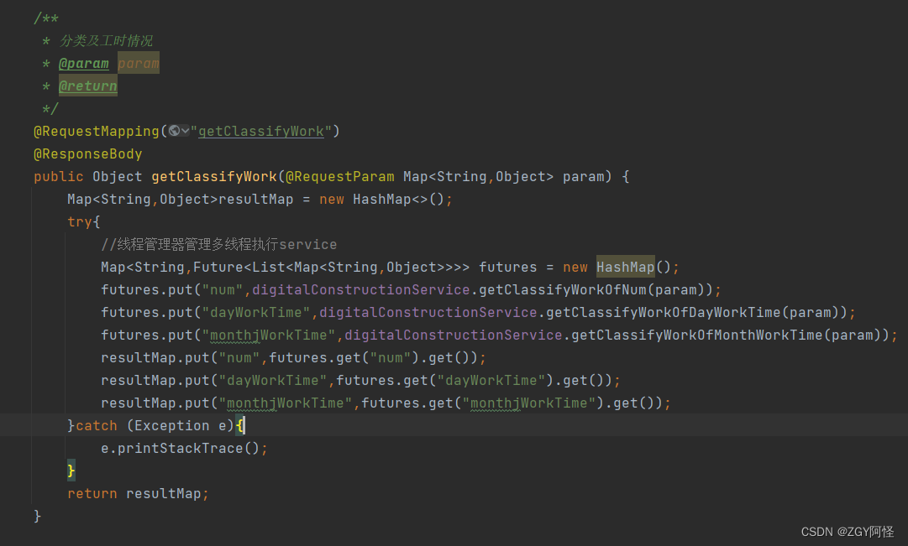This screenshot has height=546, width=908.
Task: Click the try keyword
Action: coord(79,221)
